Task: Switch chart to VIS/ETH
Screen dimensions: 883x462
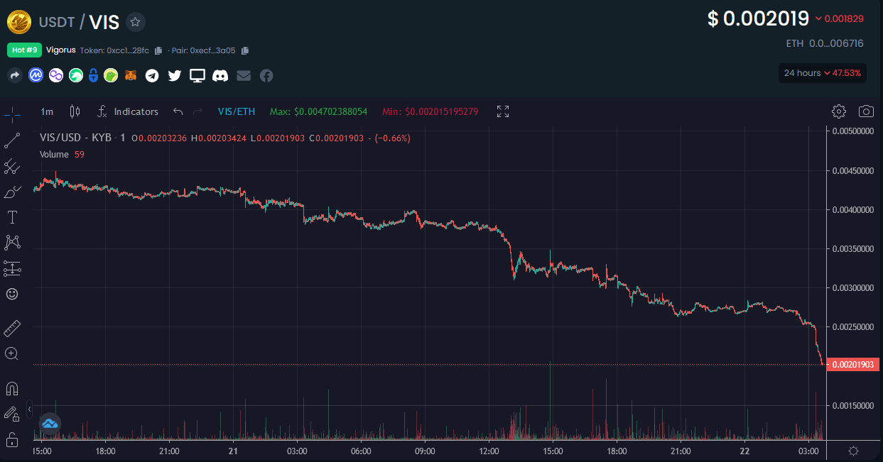Action: 237,111
